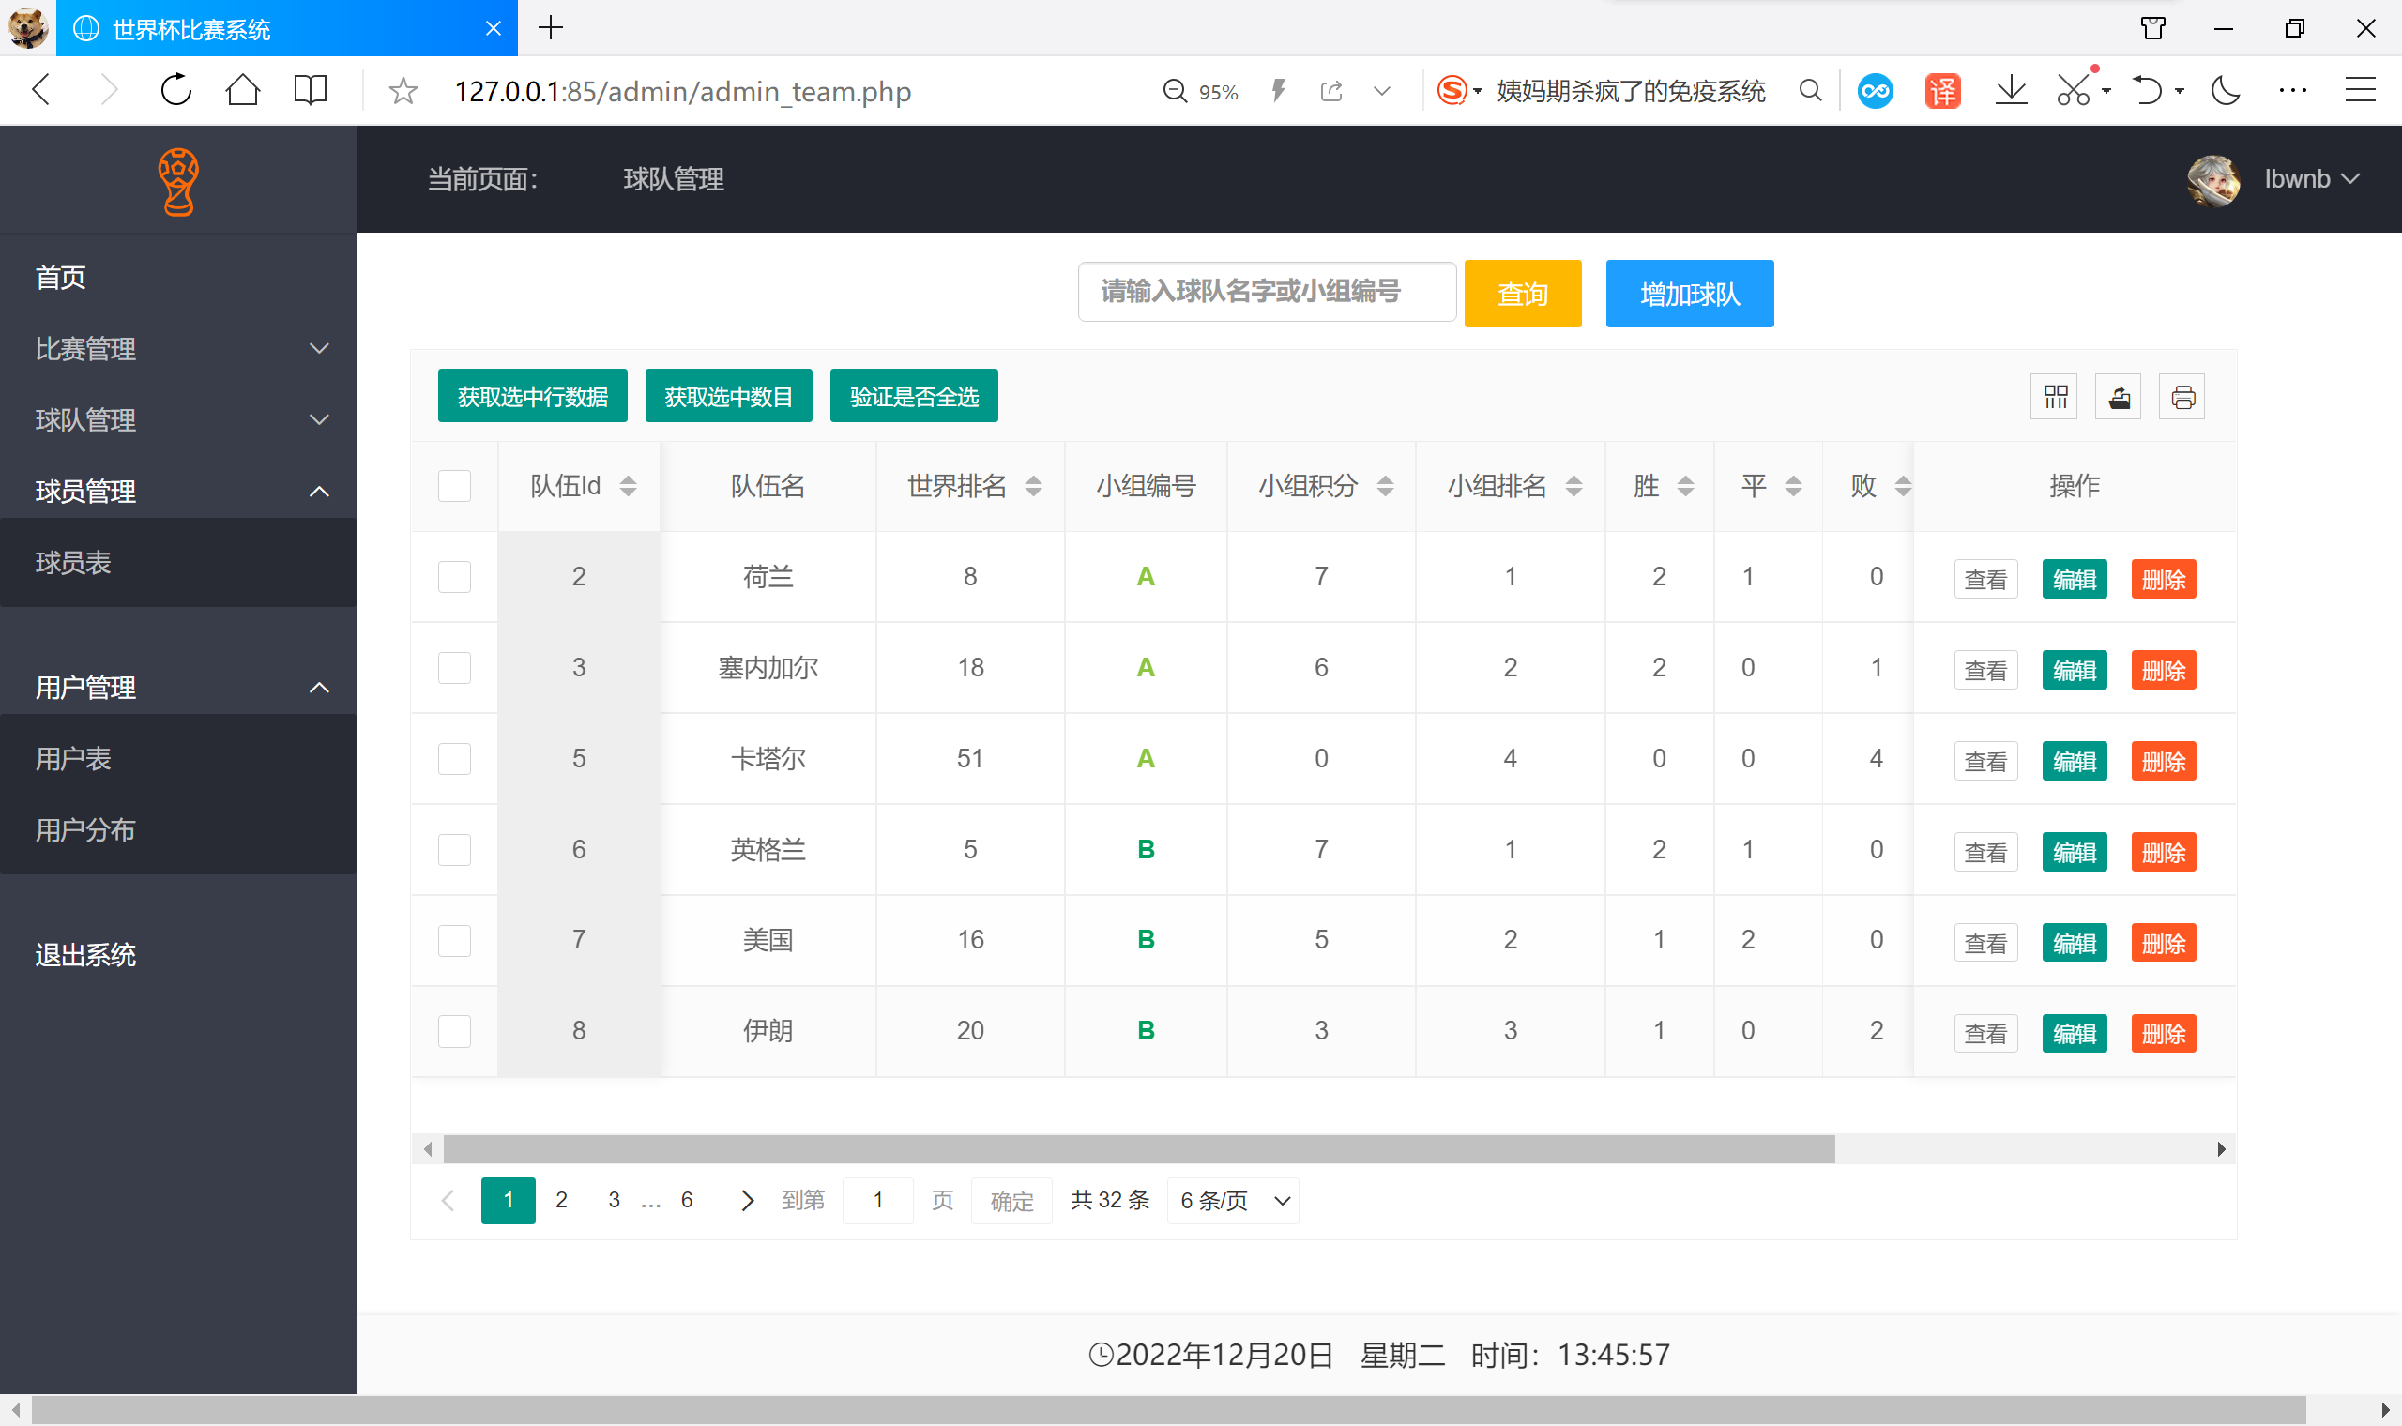
Task: Open the 球员表 sidebar item
Action: coord(177,562)
